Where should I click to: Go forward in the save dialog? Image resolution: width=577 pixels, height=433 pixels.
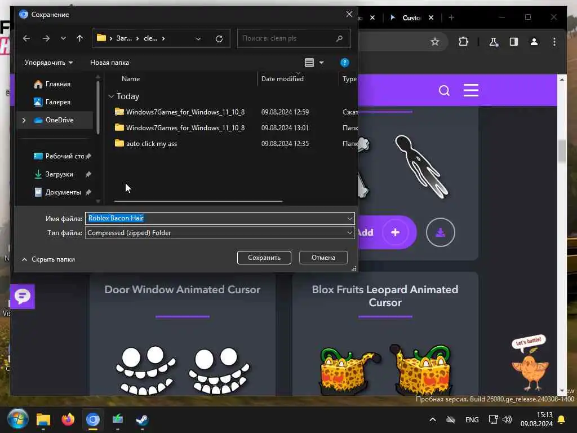coord(46,38)
